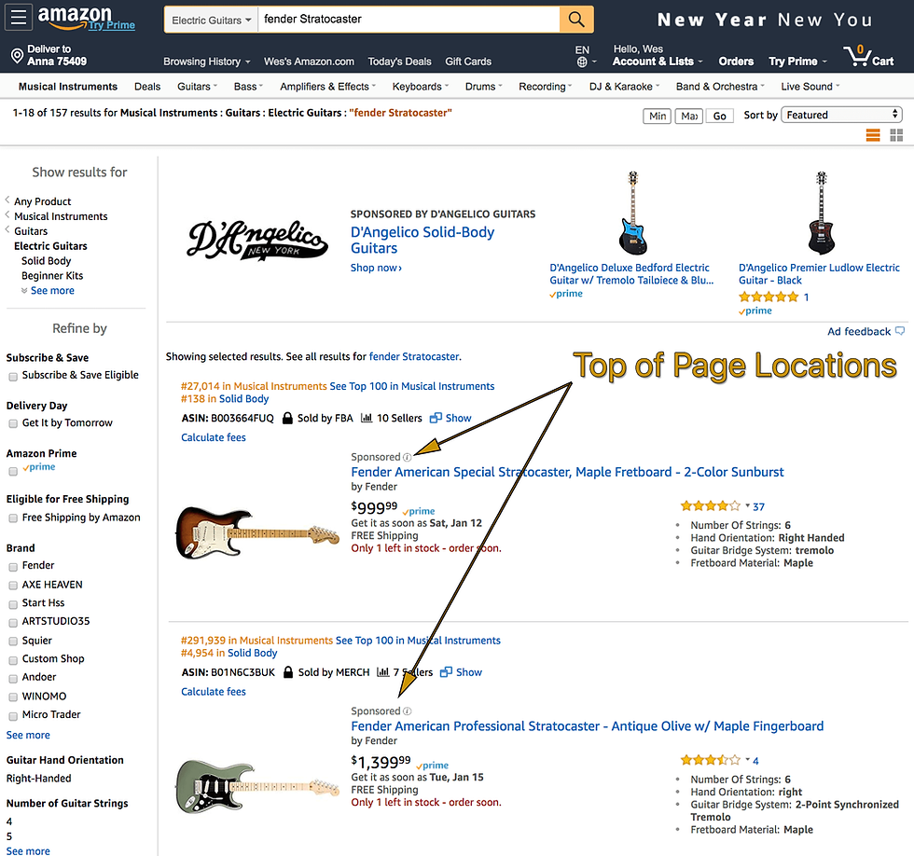Open the Sort by Featured dropdown

tap(840, 114)
